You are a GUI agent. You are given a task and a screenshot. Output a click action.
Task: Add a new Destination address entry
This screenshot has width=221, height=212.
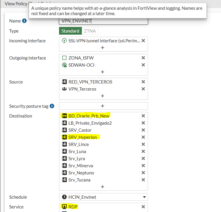tap(103, 187)
